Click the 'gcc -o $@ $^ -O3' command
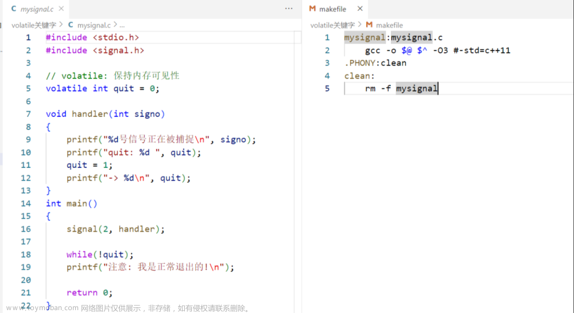 coord(406,50)
